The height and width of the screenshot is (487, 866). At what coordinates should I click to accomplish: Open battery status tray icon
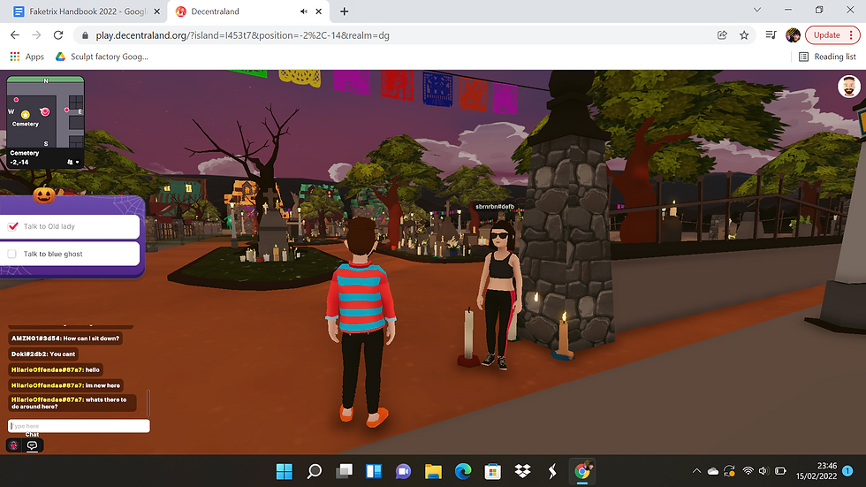click(780, 471)
